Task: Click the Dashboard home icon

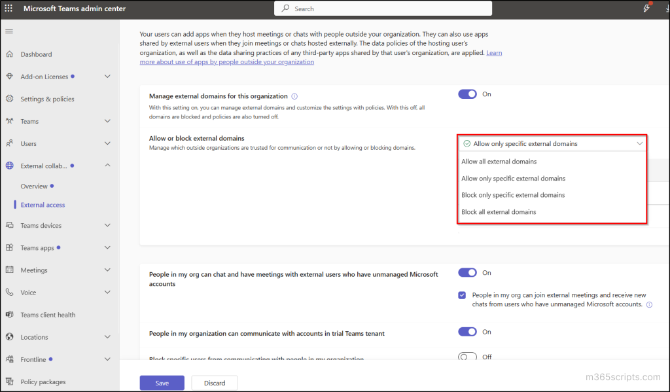Action: click(9, 54)
